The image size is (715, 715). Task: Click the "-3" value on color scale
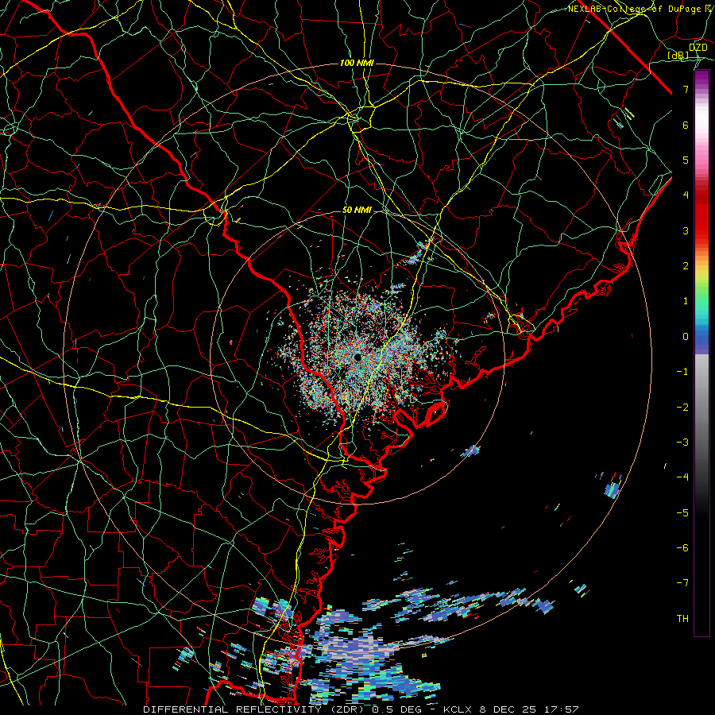click(682, 443)
